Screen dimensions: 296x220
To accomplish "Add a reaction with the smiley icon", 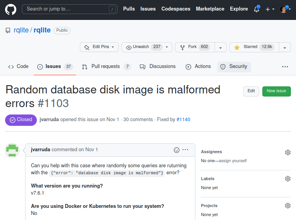I will point(177,150).
